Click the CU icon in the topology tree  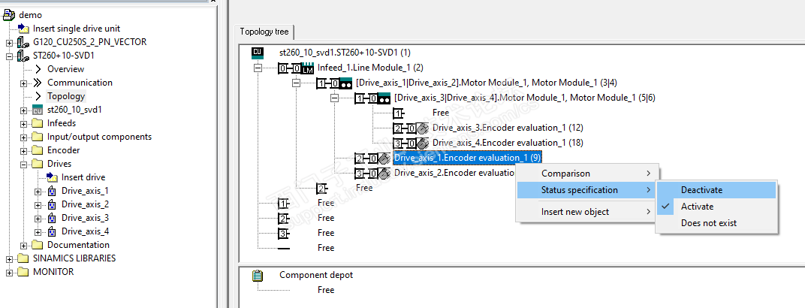coord(258,53)
